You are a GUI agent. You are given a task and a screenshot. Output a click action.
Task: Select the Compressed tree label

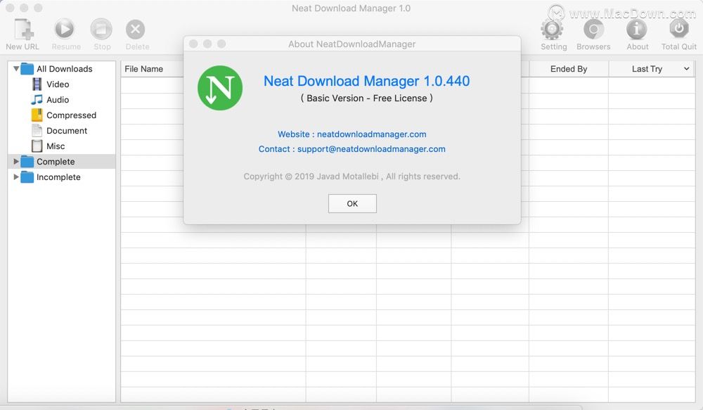[x=71, y=115]
